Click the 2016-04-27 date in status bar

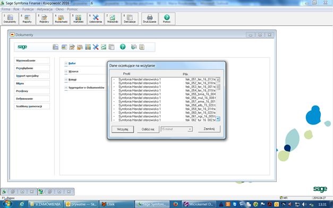tap(320, 198)
